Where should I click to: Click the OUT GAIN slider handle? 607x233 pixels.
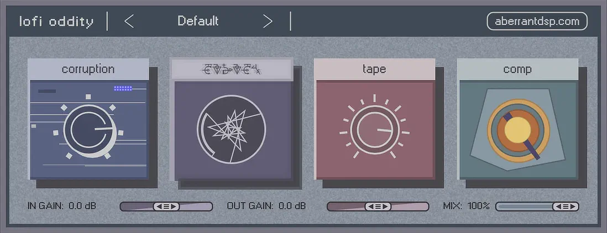[378, 206]
